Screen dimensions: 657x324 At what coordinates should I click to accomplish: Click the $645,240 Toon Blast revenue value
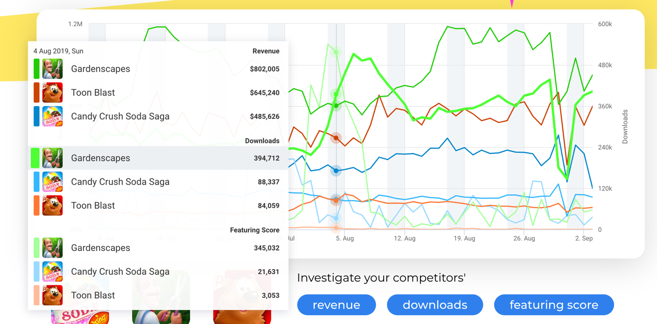[x=265, y=93]
